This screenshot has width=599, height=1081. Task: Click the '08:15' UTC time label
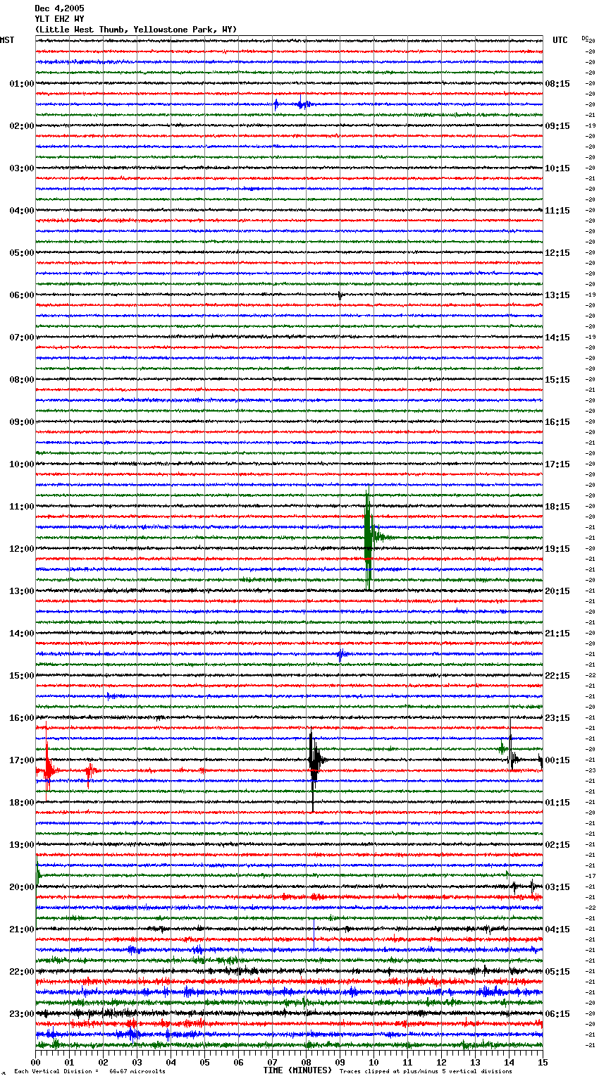557,84
